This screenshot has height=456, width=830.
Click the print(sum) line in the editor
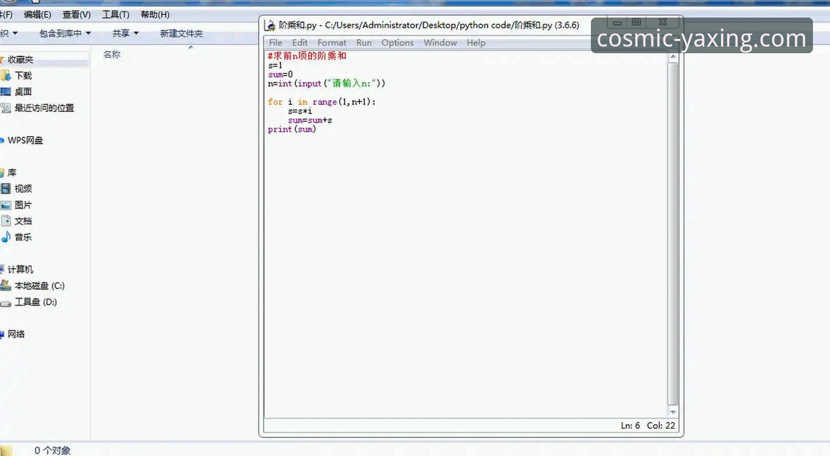click(292, 130)
